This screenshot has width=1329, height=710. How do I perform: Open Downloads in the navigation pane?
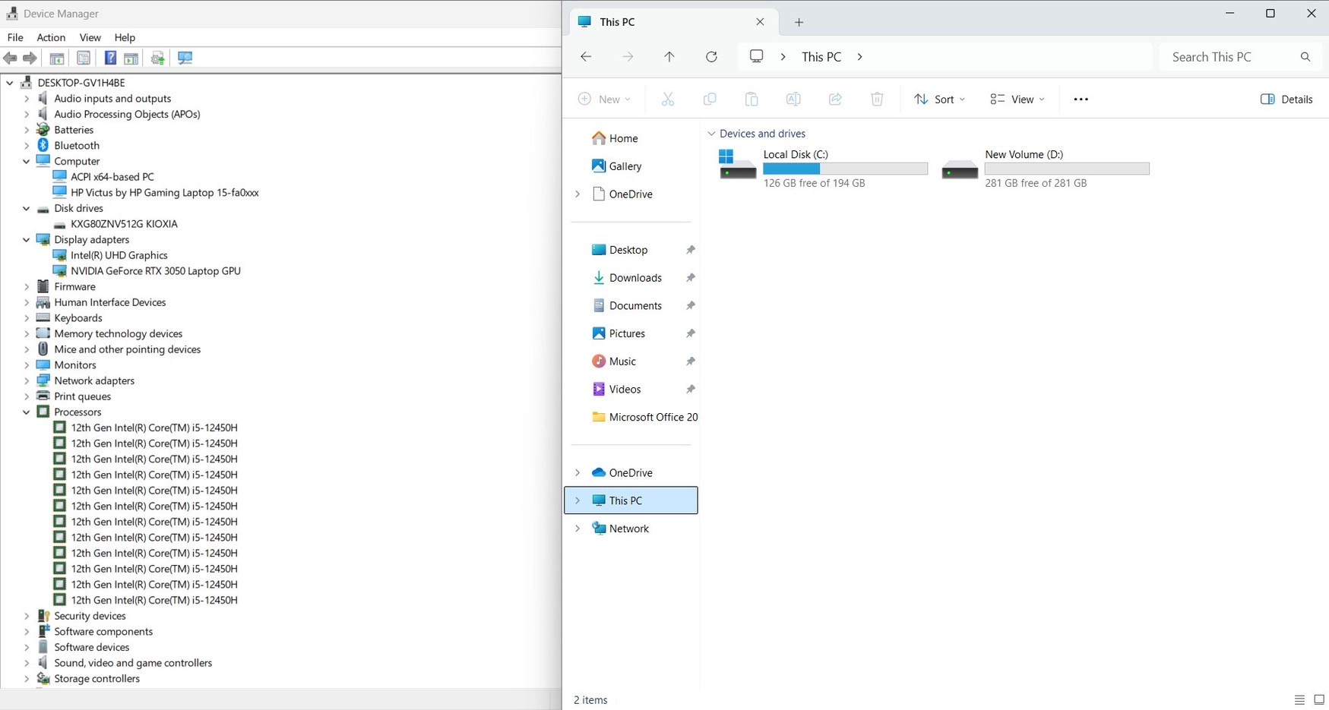[635, 278]
